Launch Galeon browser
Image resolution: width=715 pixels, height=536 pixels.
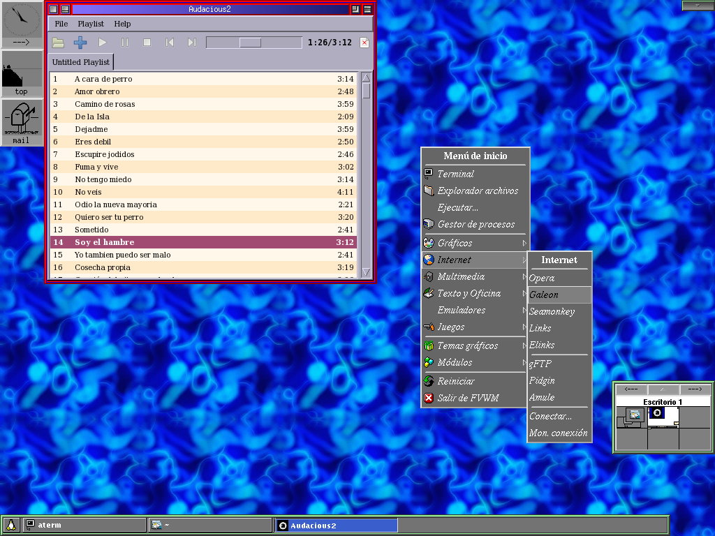pyautogui.click(x=559, y=295)
